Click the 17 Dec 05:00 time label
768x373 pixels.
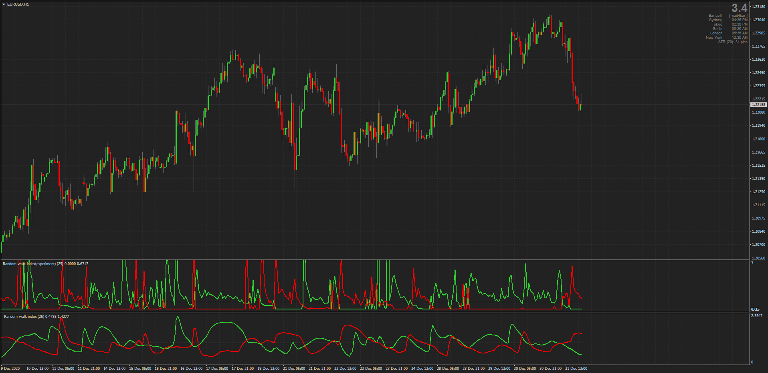pyautogui.click(x=217, y=369)
